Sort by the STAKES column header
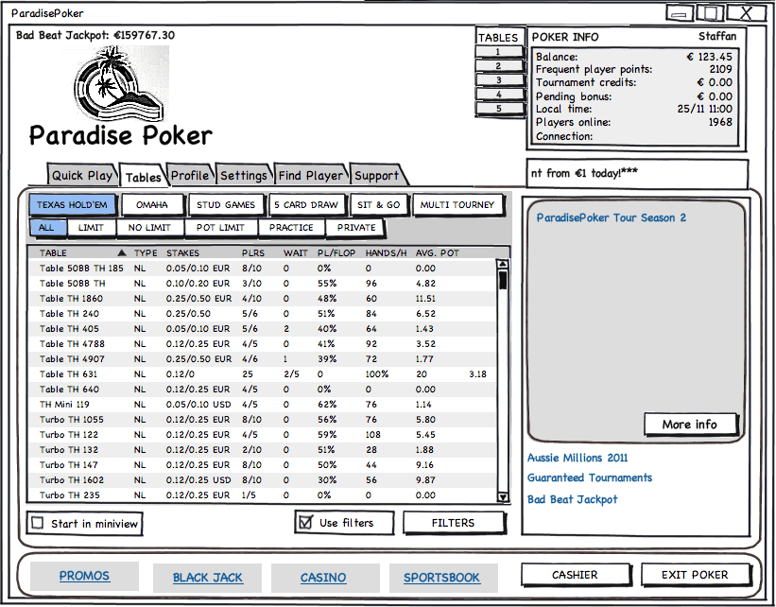Image resolution: width=776 pixels, height=607 pixels. point(182,253)
